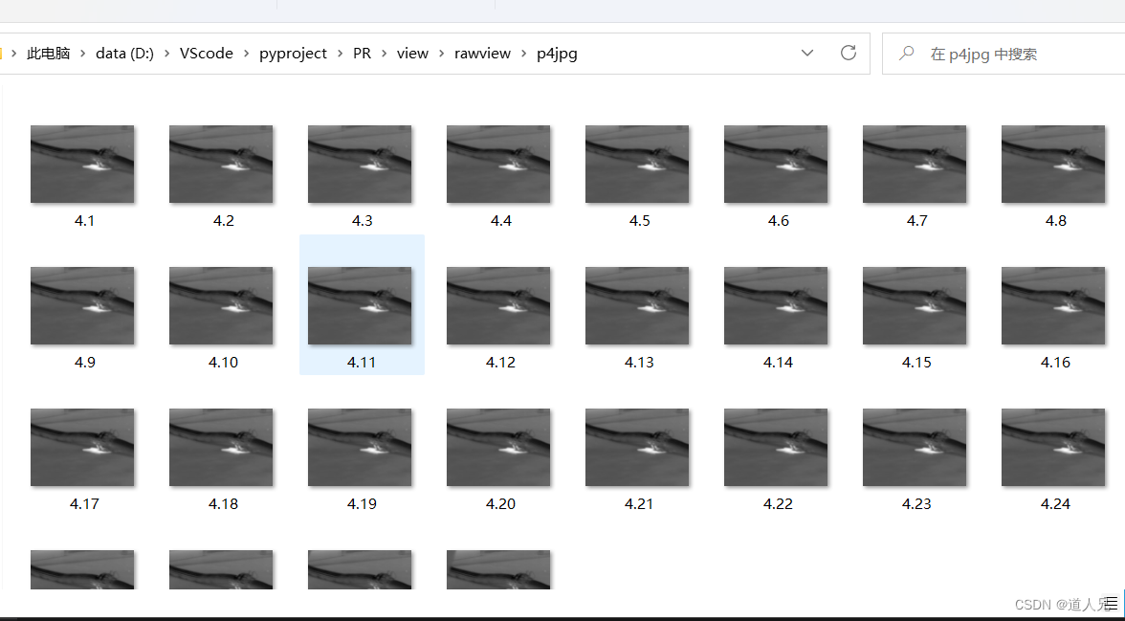Click the p4jpg breadcrumb label
This screenshot has height=621, width=1125.
pos(556,54)
